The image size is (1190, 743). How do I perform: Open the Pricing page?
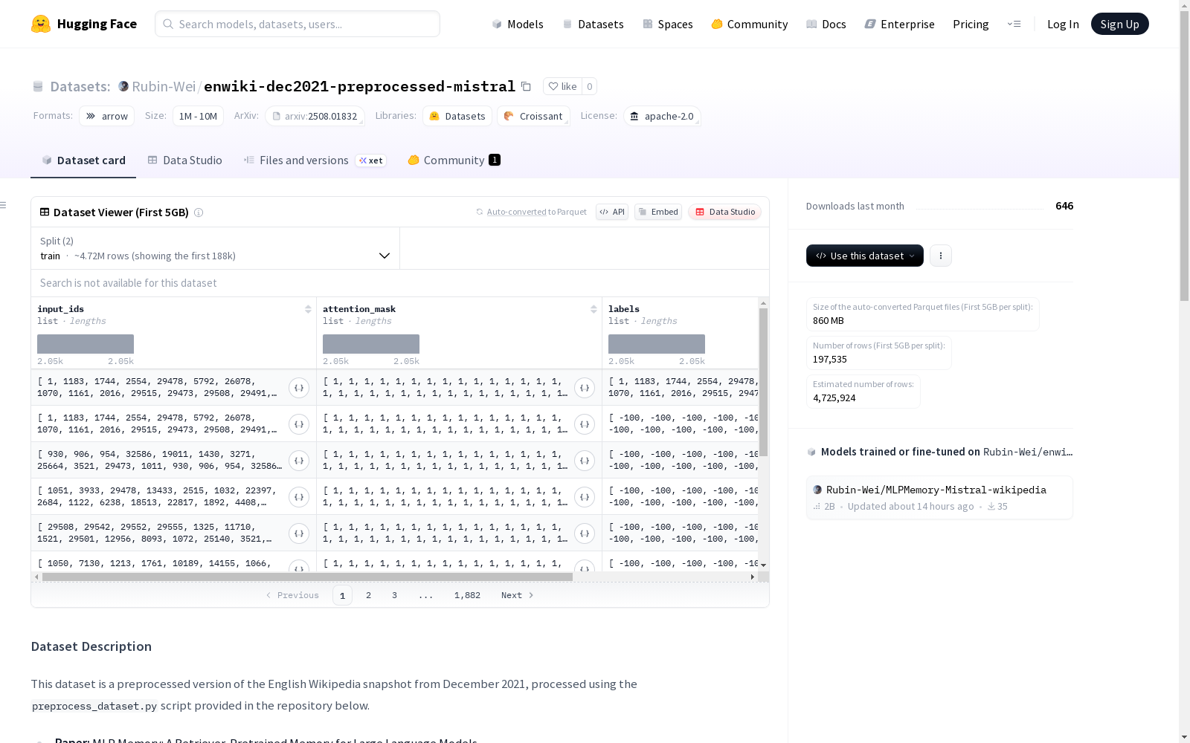[971, 24]
